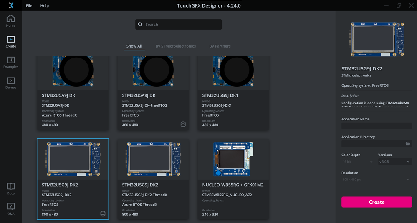Switch to By STMicroelectronics tab
Viewport: 417px width, 223px height.
coord(175,46)
